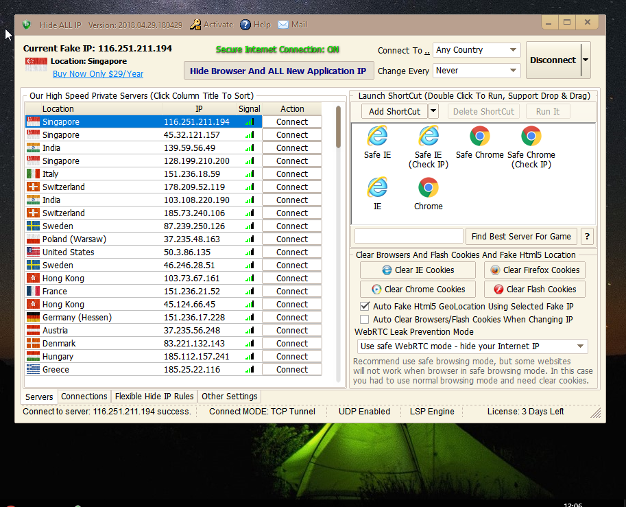The height and width of the screenshot is (507, 626).
Task: Click Clear IE Cookies button
Action: 418,270
